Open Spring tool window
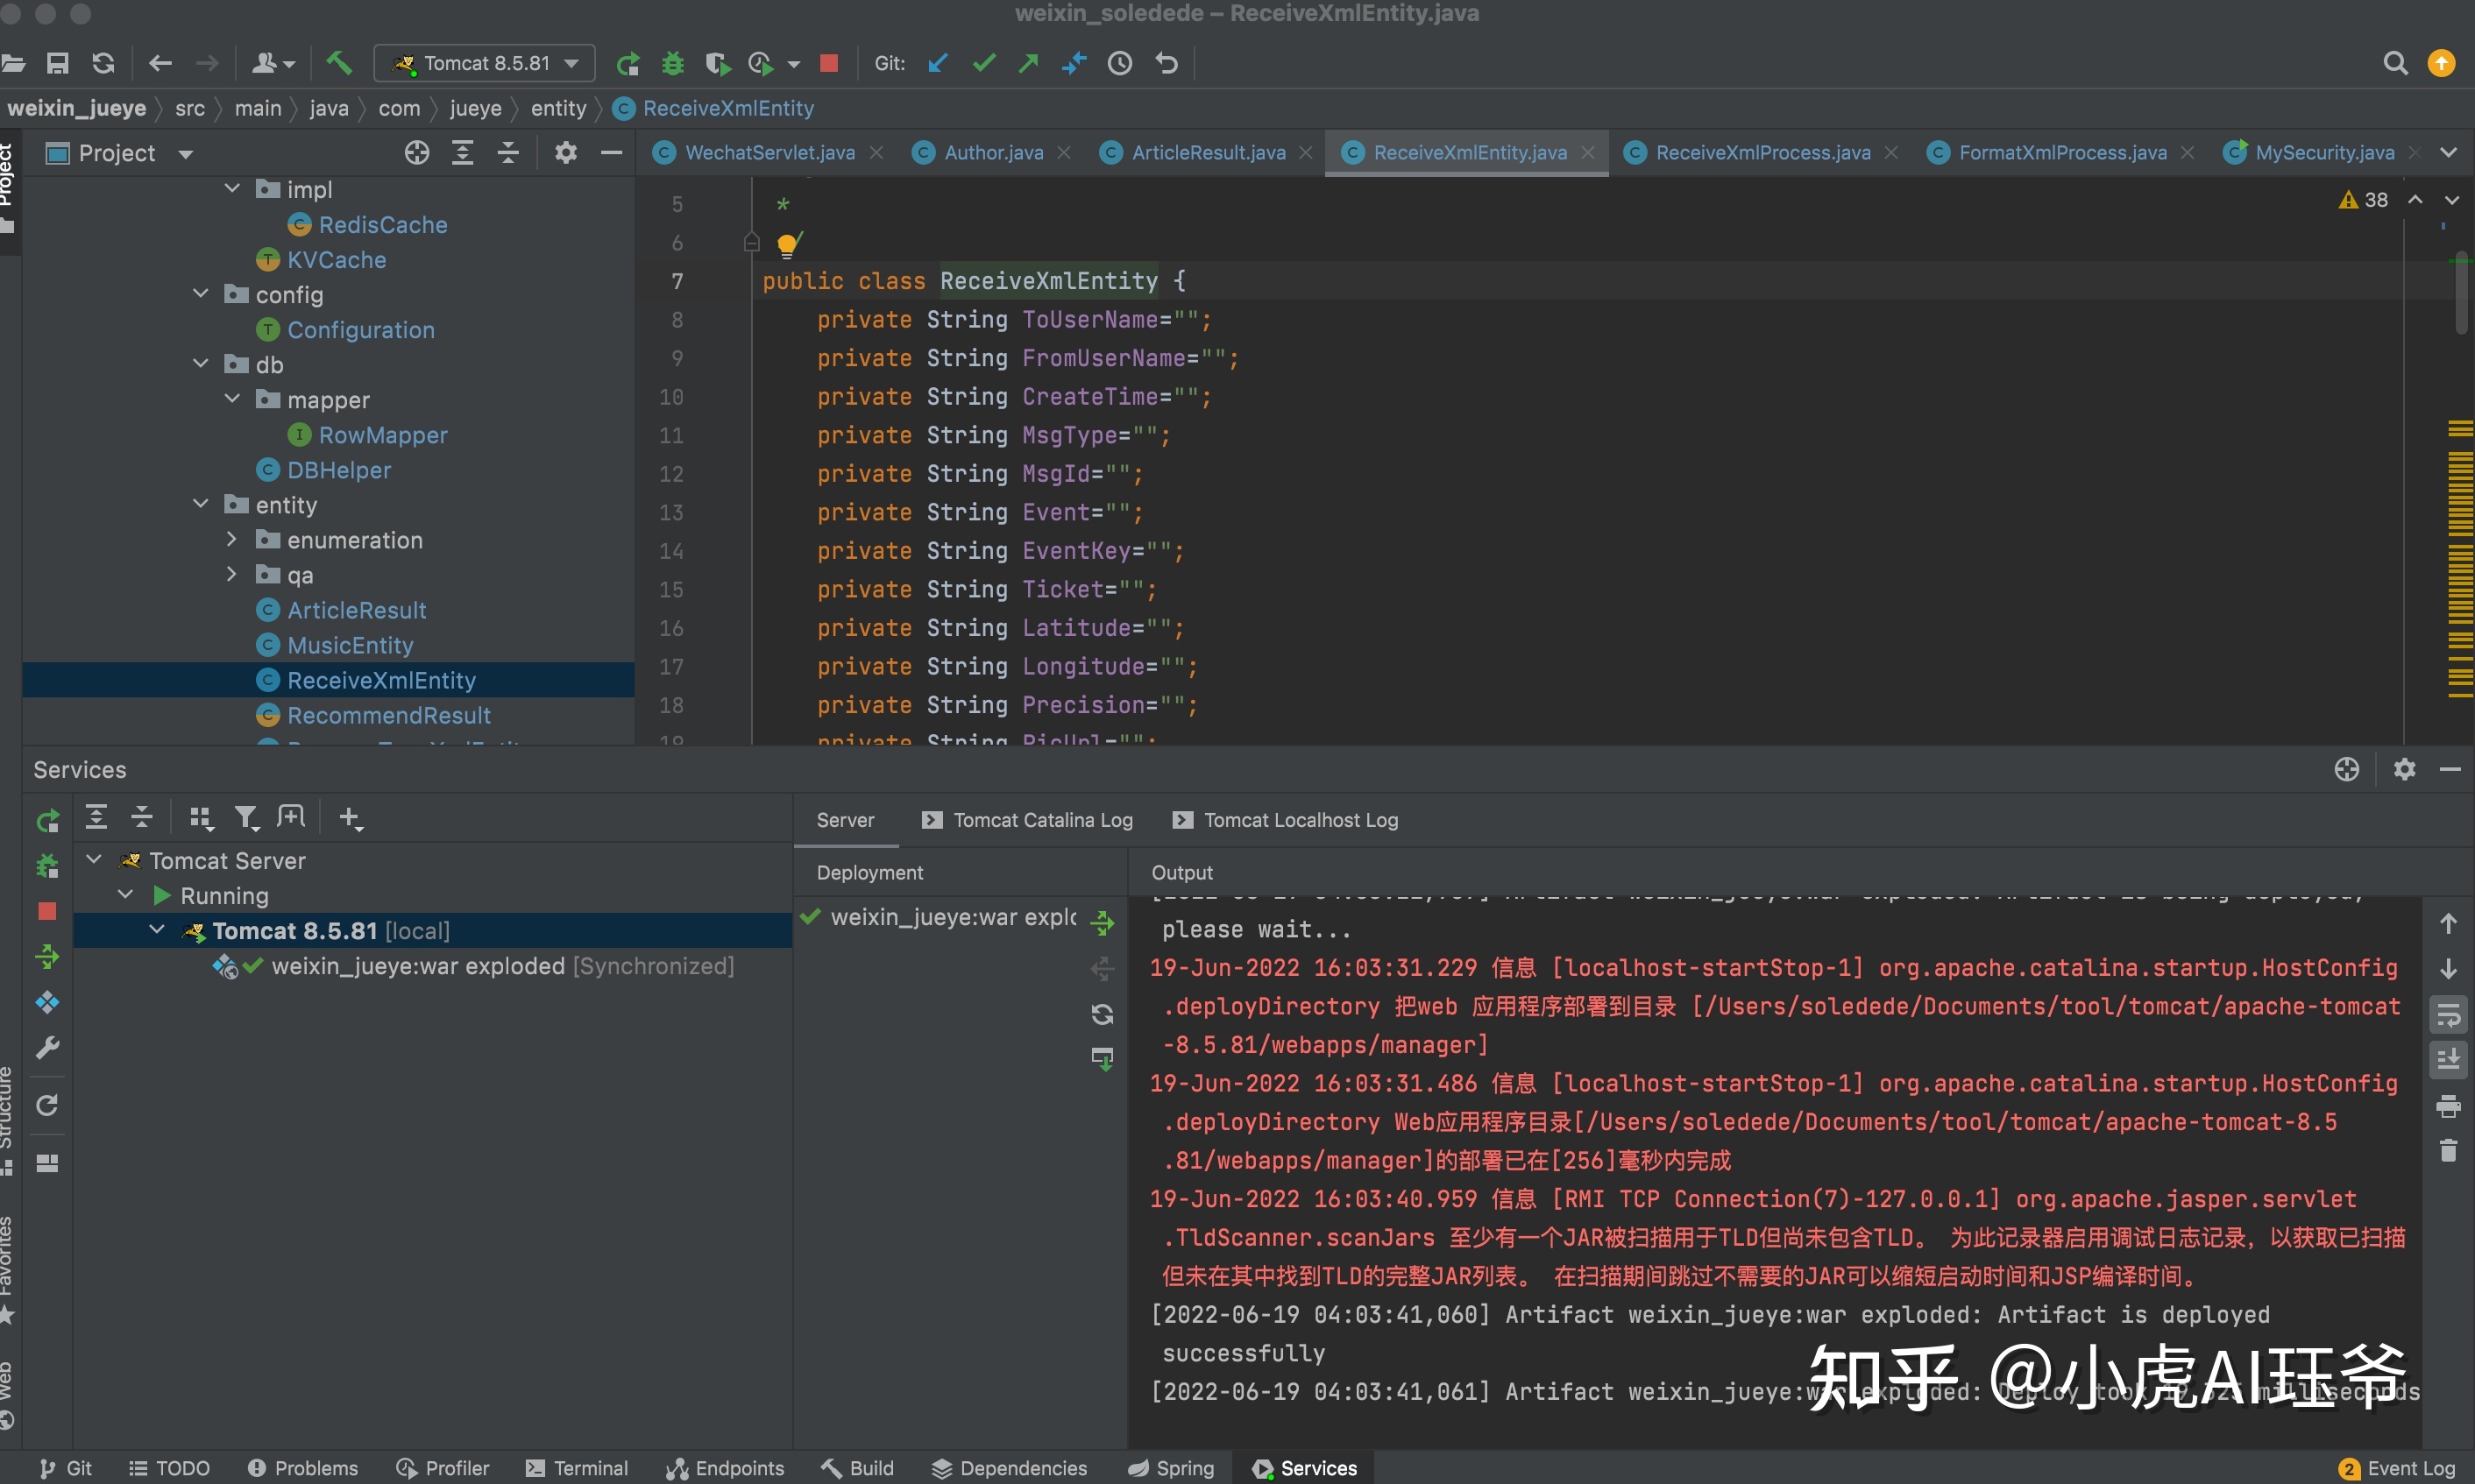The image size is (2475, 1484). coord(1171,1468)
